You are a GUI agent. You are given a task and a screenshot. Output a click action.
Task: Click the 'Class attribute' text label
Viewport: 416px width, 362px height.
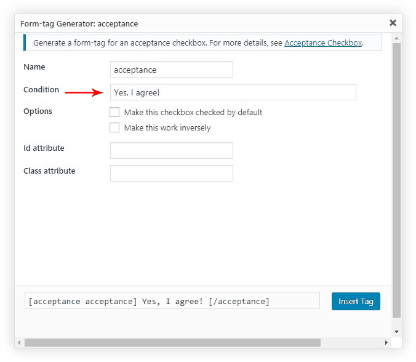(49, 171)
